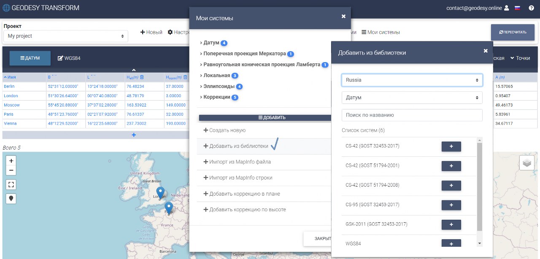The height and width of the screenshot is (259, 540).
Task: Open the Датум system type dropdown
Action: pyautogui.click(x=412, y=98)
